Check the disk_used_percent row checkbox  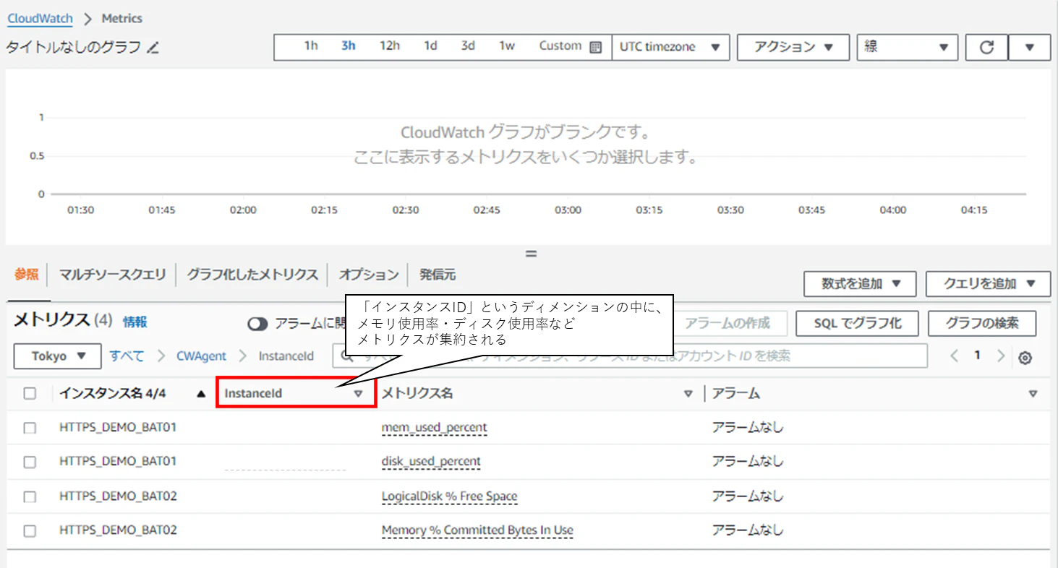pos(30,462)
